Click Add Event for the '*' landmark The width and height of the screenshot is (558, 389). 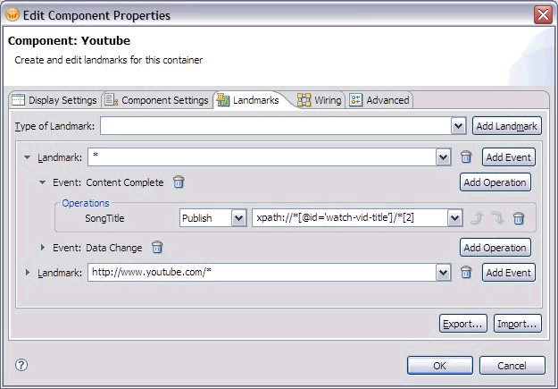(x=509, y=157)
